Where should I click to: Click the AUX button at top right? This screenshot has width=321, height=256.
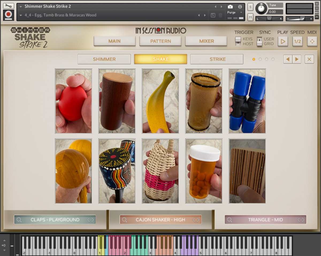(x=317, y=12)
